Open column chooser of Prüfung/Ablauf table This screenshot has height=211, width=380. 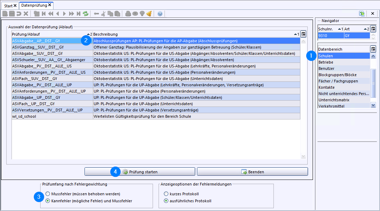[x=304, y=34]
